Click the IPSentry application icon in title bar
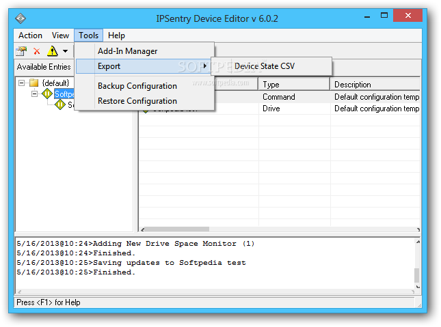This screenshot has width=441, height=327. (21, 18)
